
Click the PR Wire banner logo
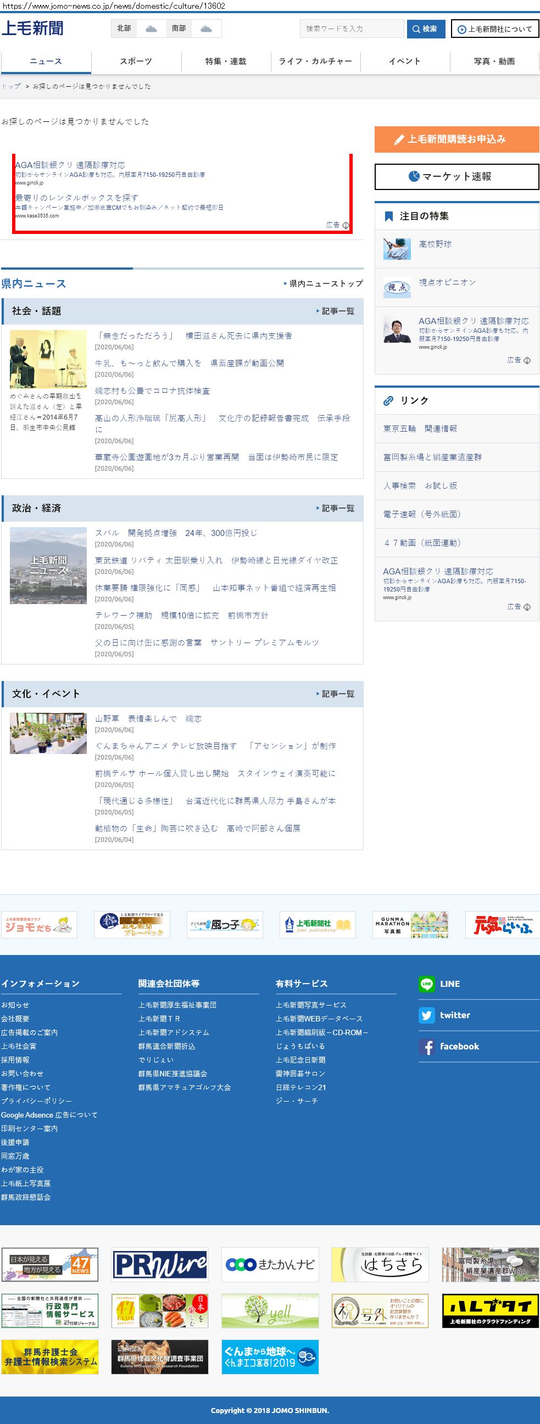click(160, 1265)
